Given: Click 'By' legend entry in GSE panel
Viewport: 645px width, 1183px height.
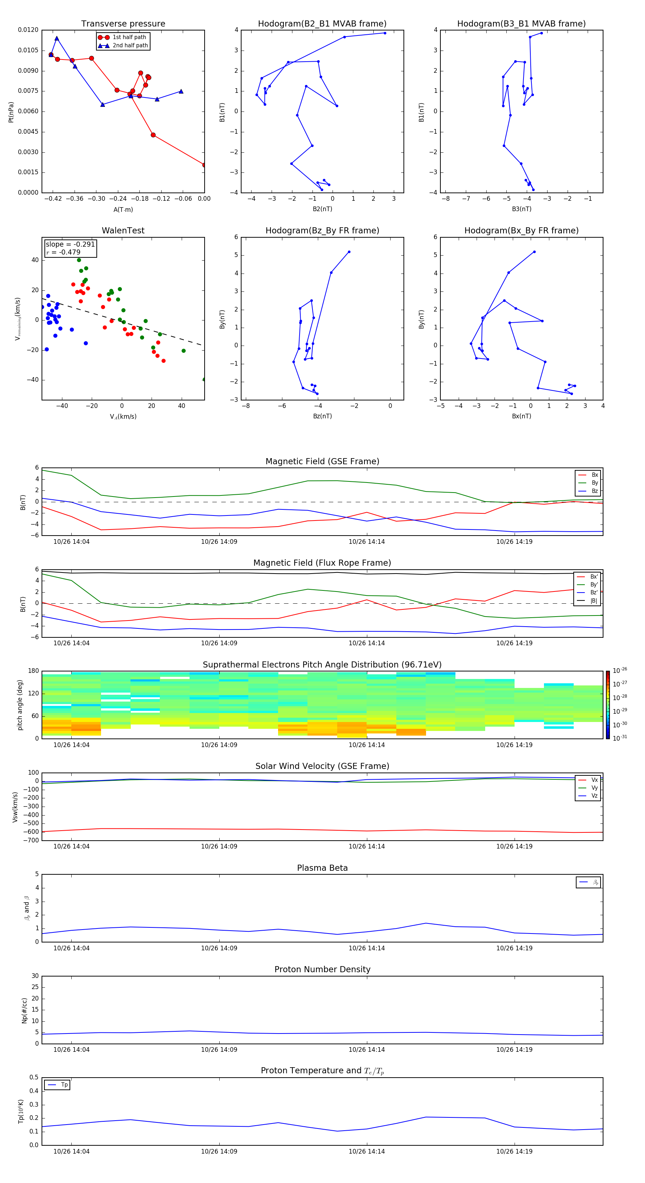Looking at the screenshot, I should click(588, 483).
